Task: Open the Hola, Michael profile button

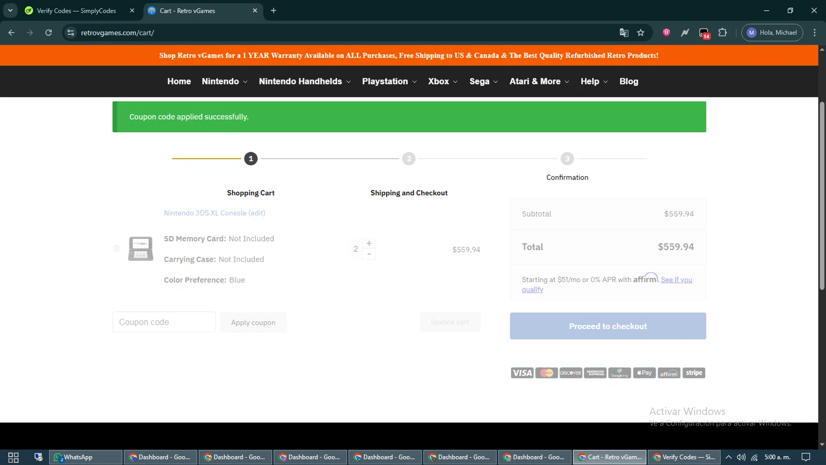Action: 772,33
